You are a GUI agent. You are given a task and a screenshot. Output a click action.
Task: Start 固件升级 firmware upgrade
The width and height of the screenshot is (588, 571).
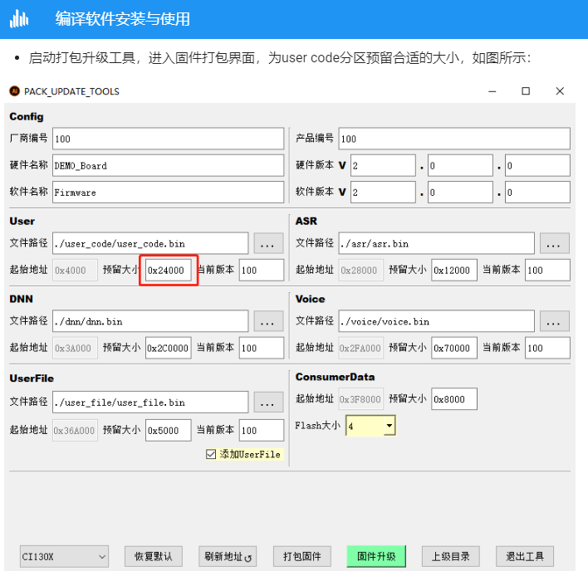(x=375, y=556)
